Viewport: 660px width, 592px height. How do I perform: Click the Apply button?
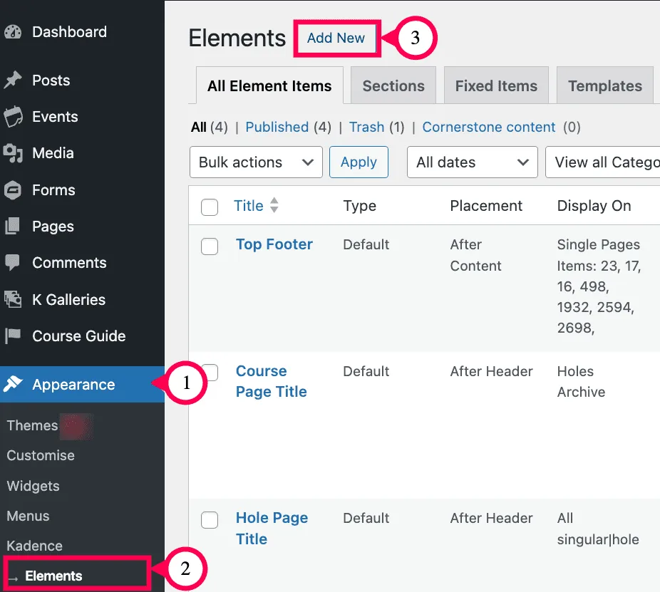pyautogui.click(x=359, y=162)
